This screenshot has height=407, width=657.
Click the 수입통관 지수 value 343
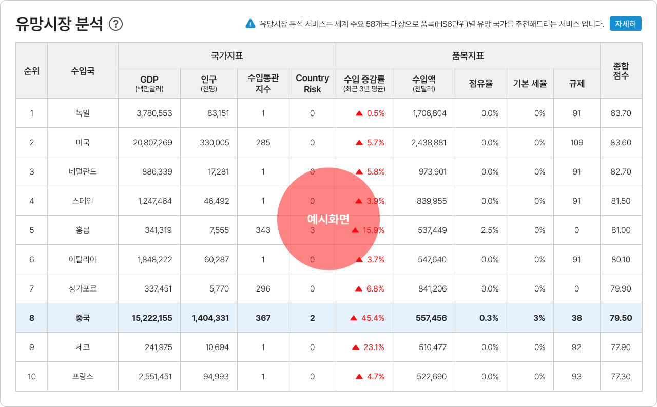[x=263, y=230]
